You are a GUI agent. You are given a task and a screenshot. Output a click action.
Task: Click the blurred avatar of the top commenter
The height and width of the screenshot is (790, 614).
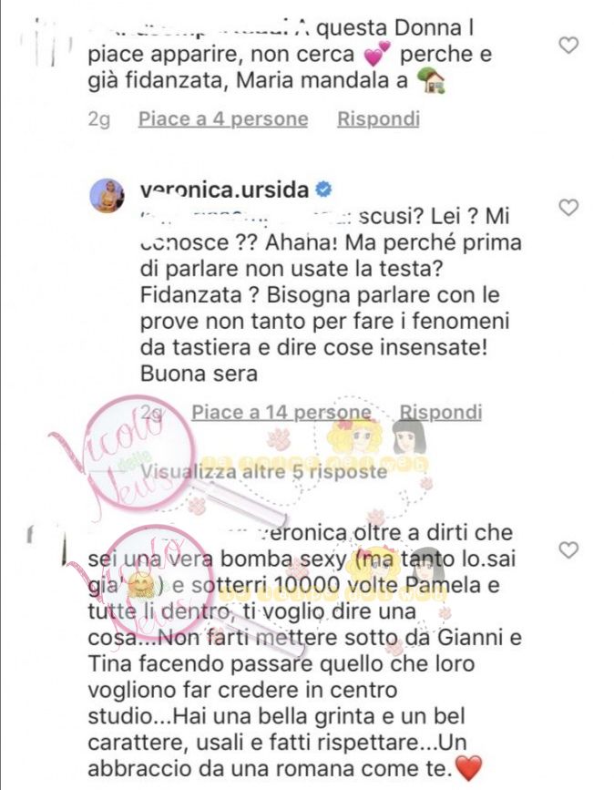click(48, 43)
